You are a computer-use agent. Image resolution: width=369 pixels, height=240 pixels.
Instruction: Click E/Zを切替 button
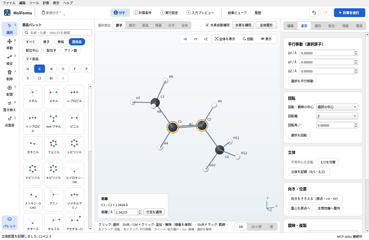(x=328, y=162)
